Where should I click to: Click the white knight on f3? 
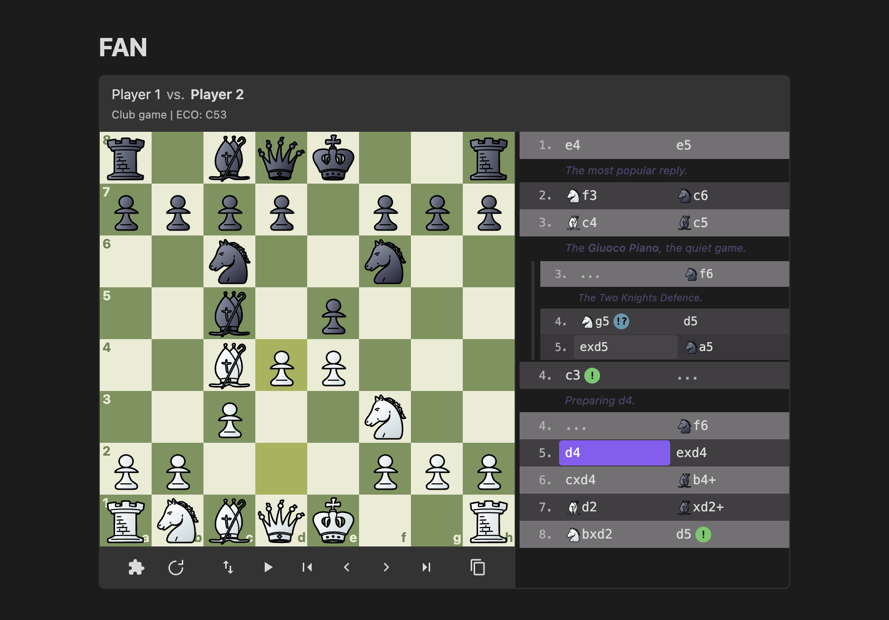pyautogui.click(x=385, y=417)
